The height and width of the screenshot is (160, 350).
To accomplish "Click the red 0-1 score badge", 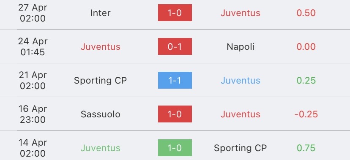I will 175,46.
